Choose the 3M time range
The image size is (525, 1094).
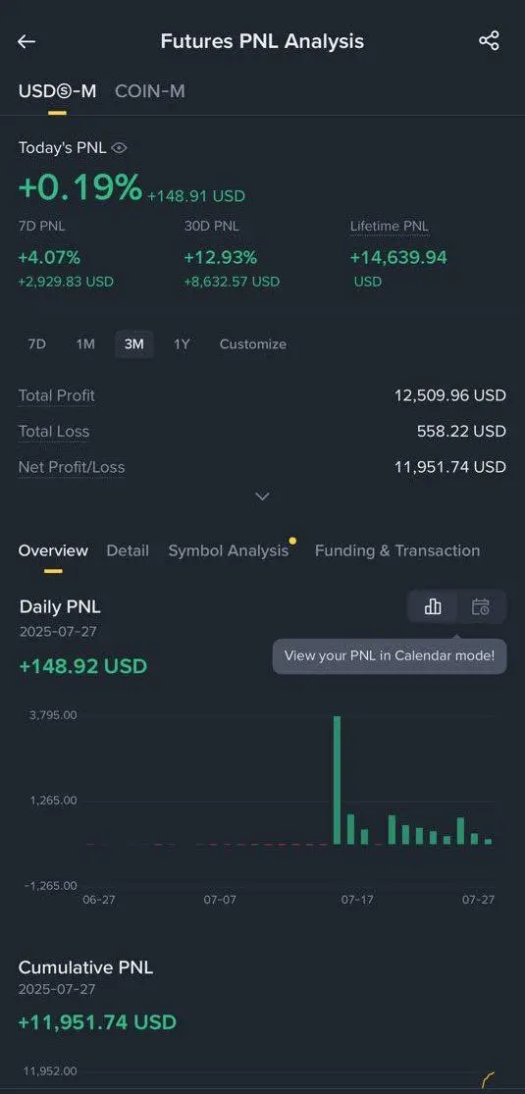point(134,344)
